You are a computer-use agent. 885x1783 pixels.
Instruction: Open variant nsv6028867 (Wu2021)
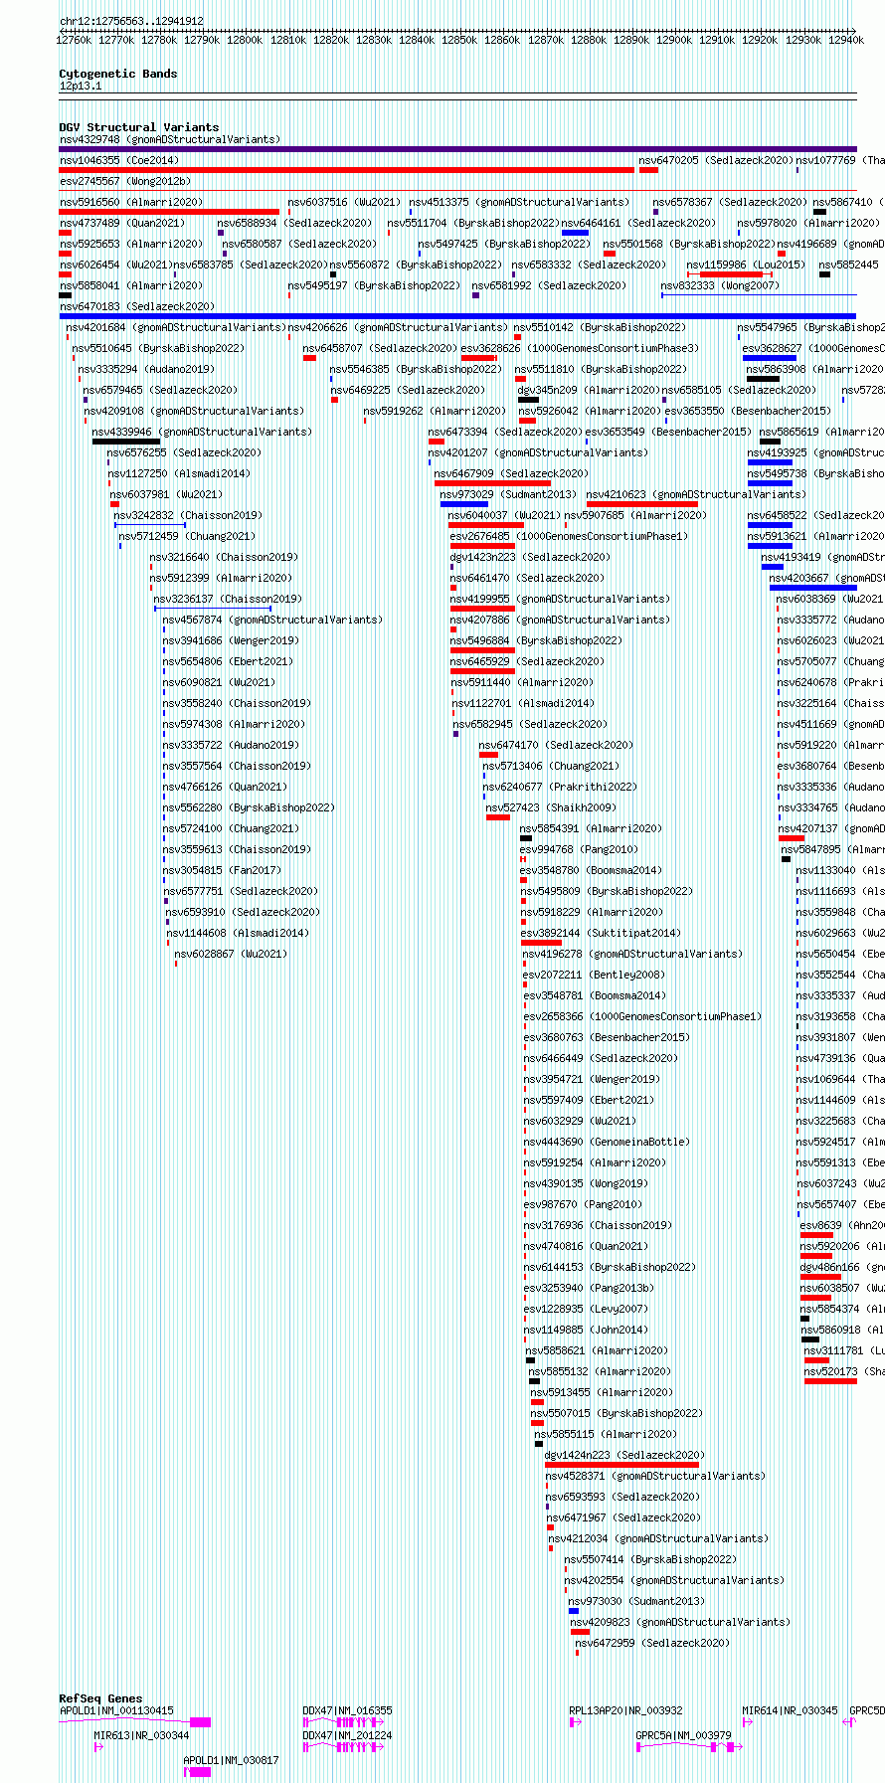232,954
